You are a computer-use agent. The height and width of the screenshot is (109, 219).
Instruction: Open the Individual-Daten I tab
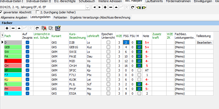point(12,1)
